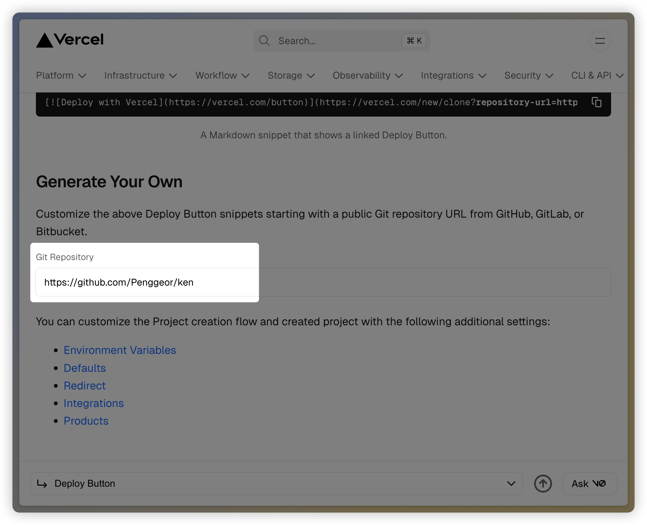Image resolution: width=647 pixels, height=525 pixels.
Task: Click the Markdown snippet caption text
Action: tap(323, 135)
